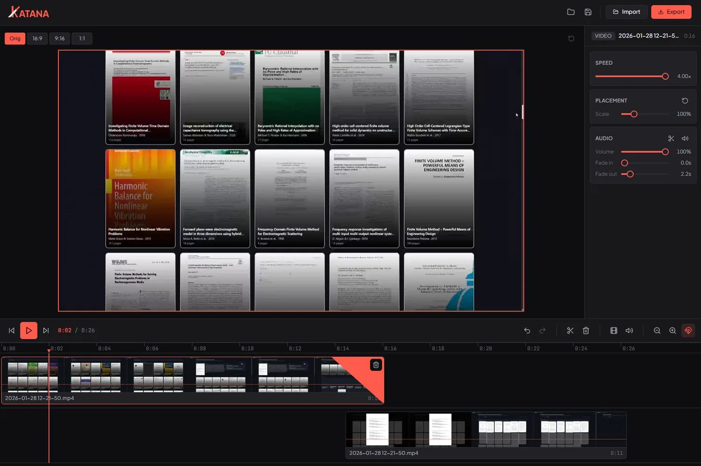
Task: Split the clip with the timeline scissors tool
Action: point(570,331)
